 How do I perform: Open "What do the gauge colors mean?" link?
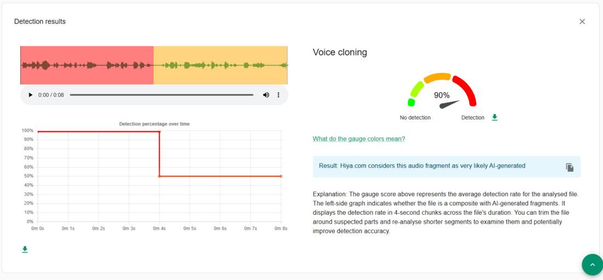pyautogui.click(x=359, y=139)
